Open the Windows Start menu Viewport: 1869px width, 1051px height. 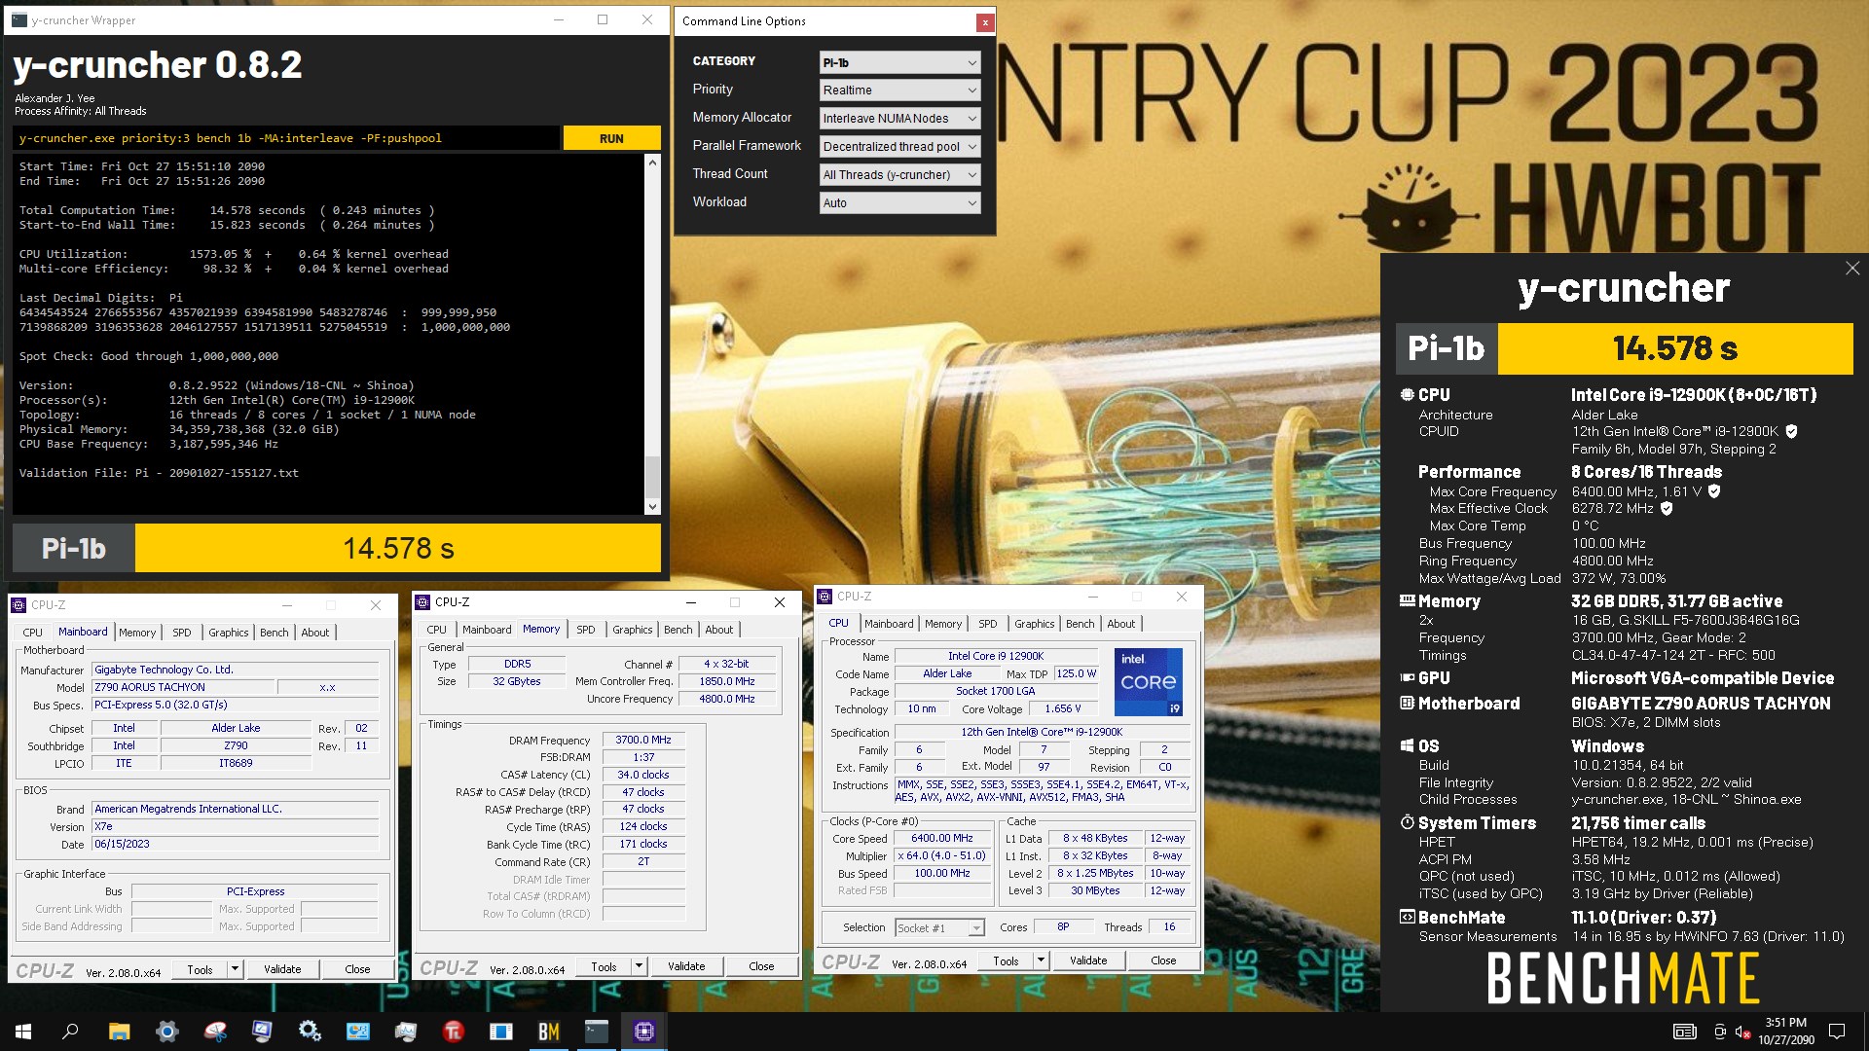(x=23, y=1032)
